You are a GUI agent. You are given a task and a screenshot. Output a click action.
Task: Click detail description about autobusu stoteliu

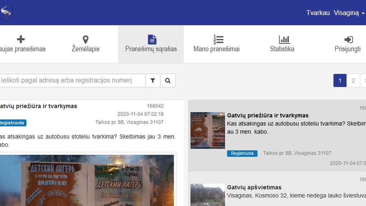88,140
